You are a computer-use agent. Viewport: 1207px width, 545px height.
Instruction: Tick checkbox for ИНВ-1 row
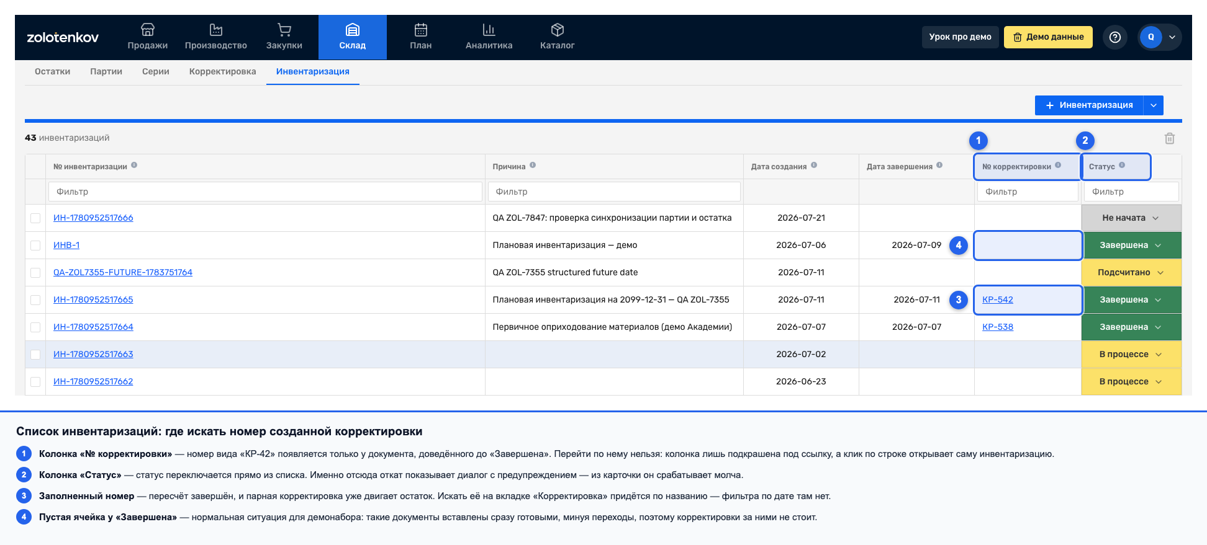pyautogui.click(x=35, y=246)
